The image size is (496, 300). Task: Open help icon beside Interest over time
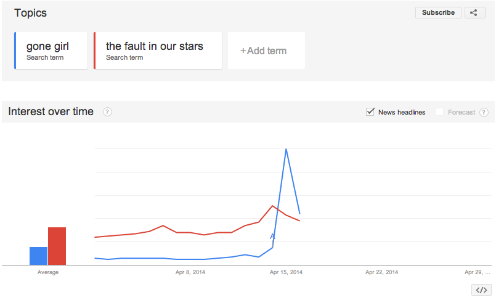coord(107,112)
